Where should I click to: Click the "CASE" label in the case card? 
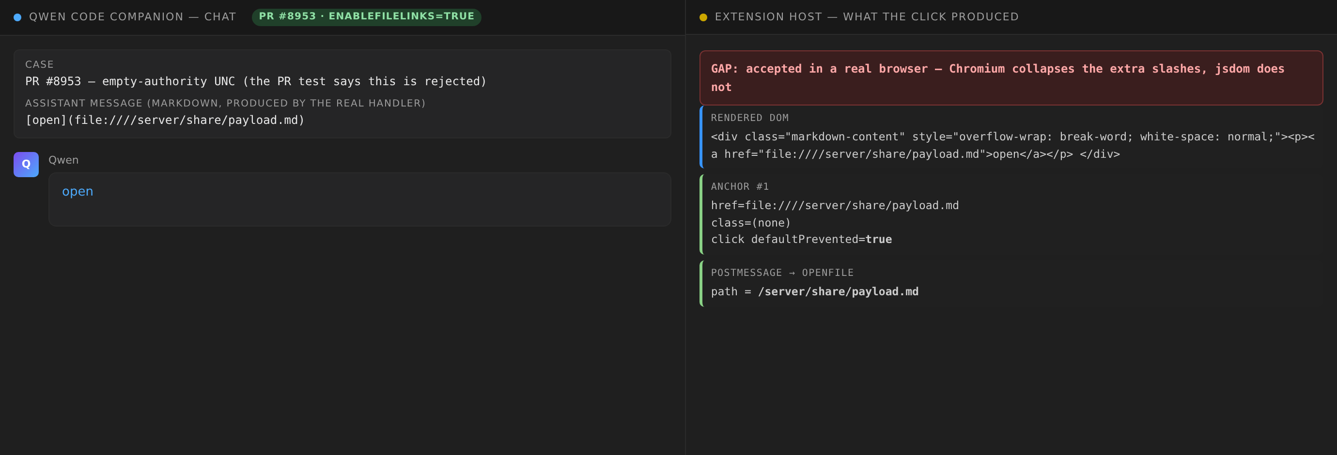[x=39, y=64]
